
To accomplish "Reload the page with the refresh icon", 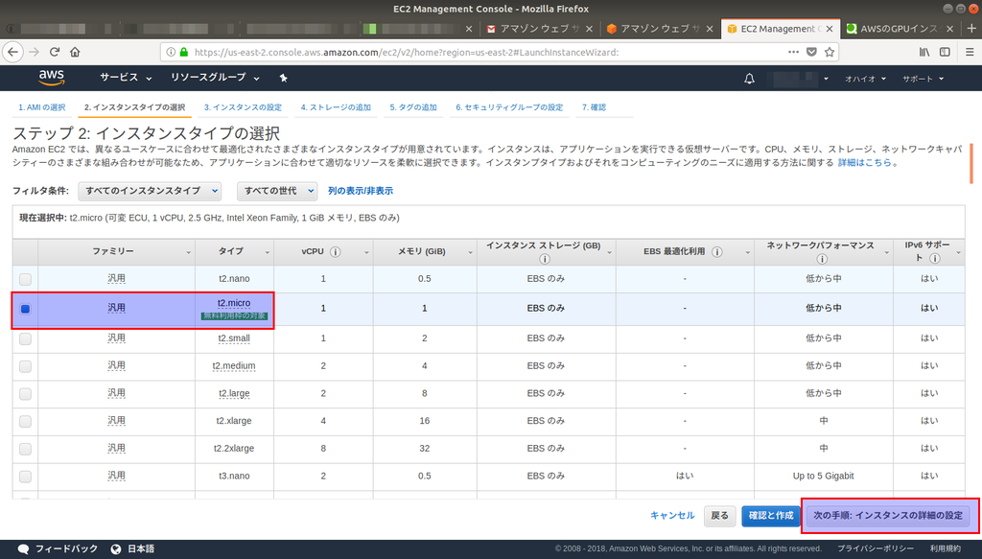I will [x=55, y=52].
